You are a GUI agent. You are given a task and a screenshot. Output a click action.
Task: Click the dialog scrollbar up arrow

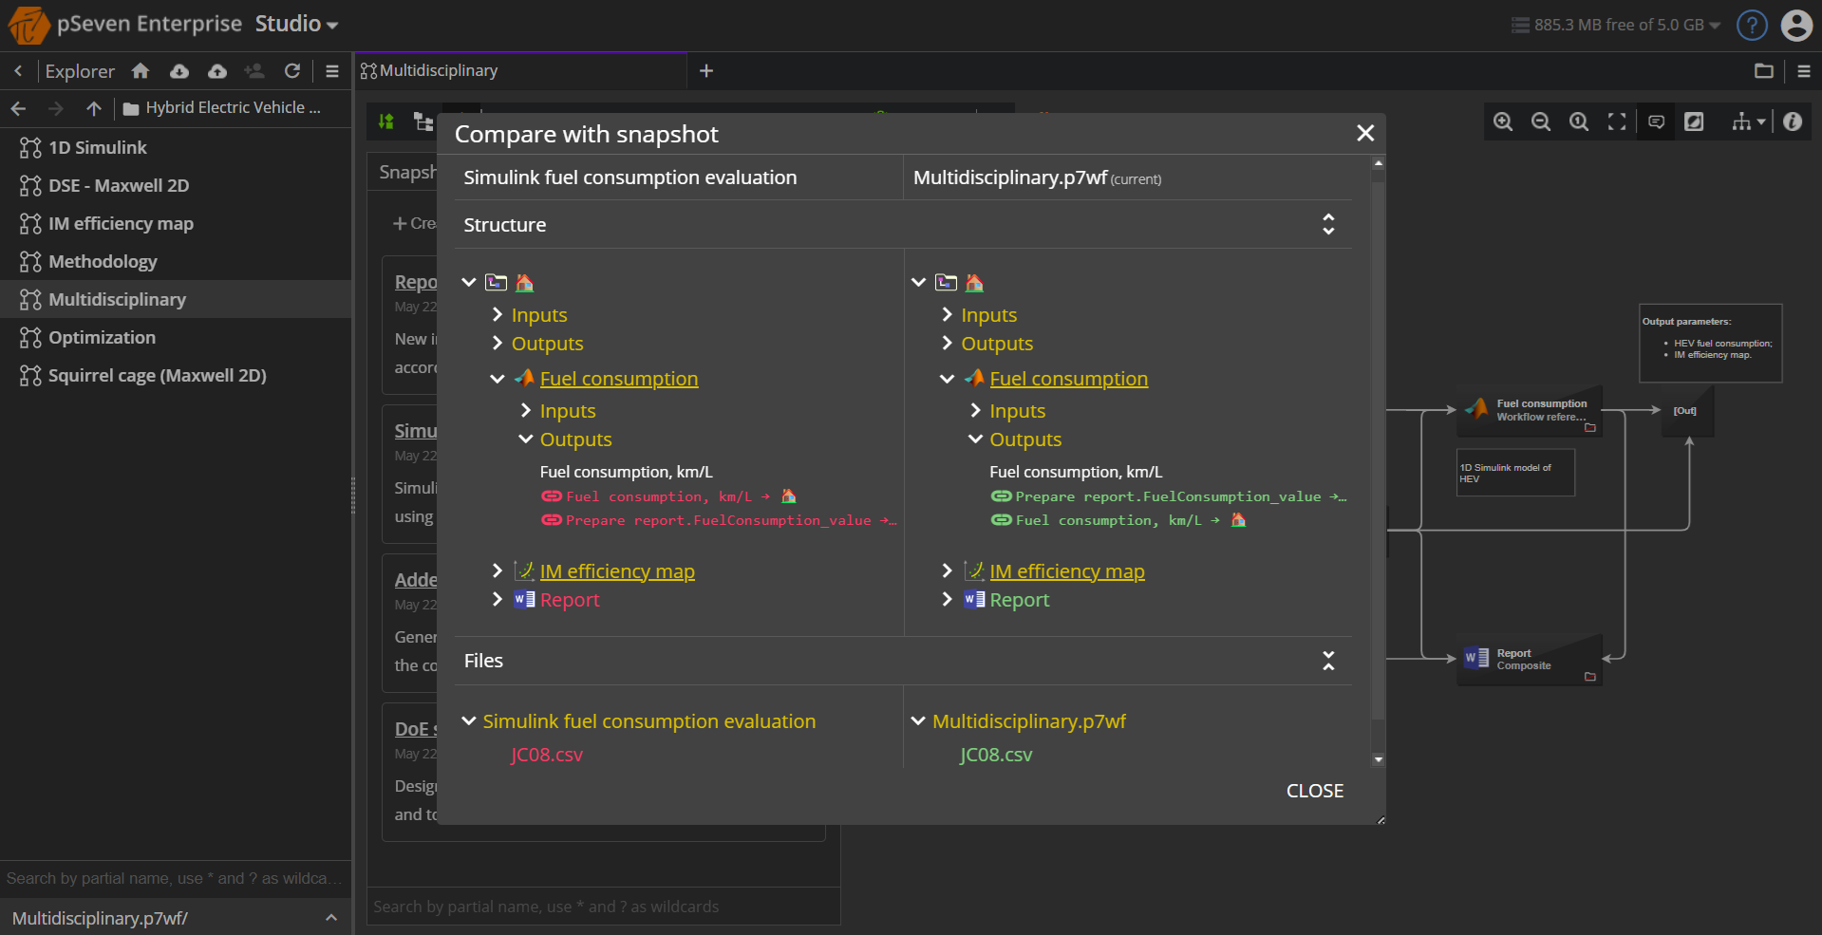point(1379,163)
